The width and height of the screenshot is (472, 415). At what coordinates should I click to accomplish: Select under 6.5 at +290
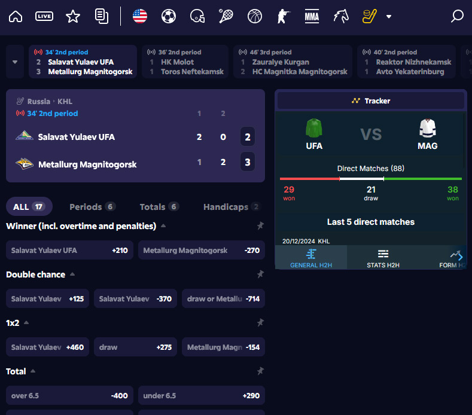tap(202, 395)
